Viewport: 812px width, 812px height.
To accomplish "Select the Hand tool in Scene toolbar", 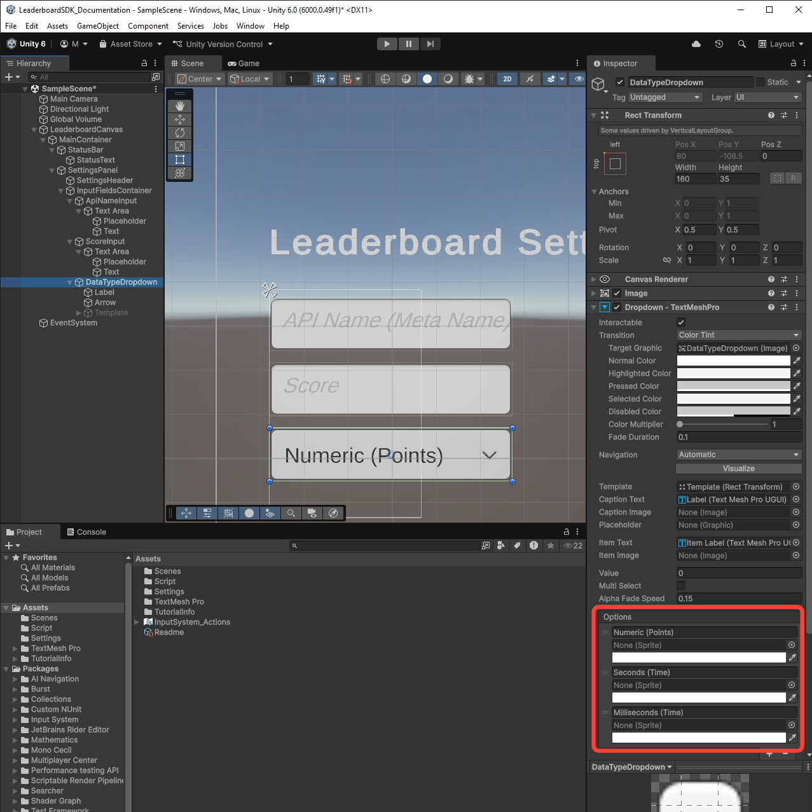I will (x=180, y=106).
